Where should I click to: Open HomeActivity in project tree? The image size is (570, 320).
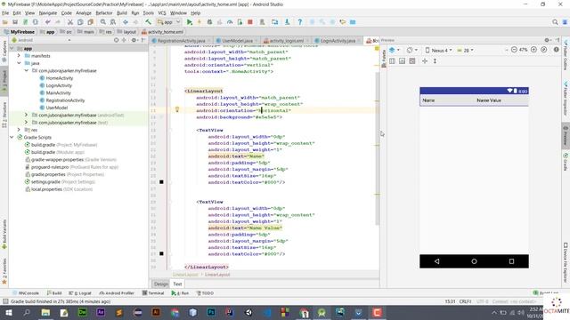coord(60,78)
